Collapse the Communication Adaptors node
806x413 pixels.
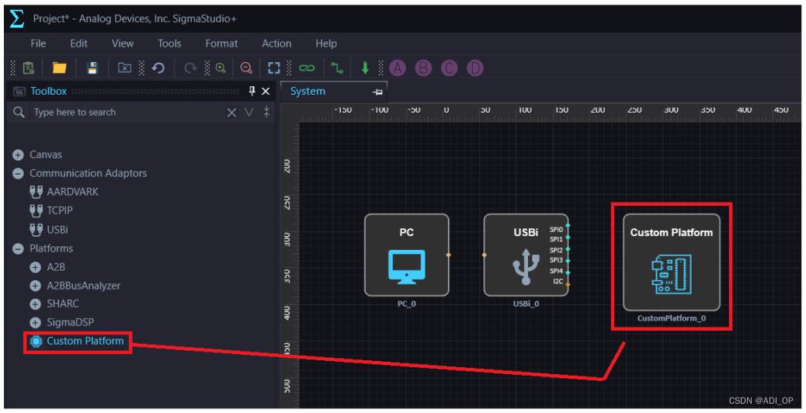pyautogui.click(x=18, y=174)
